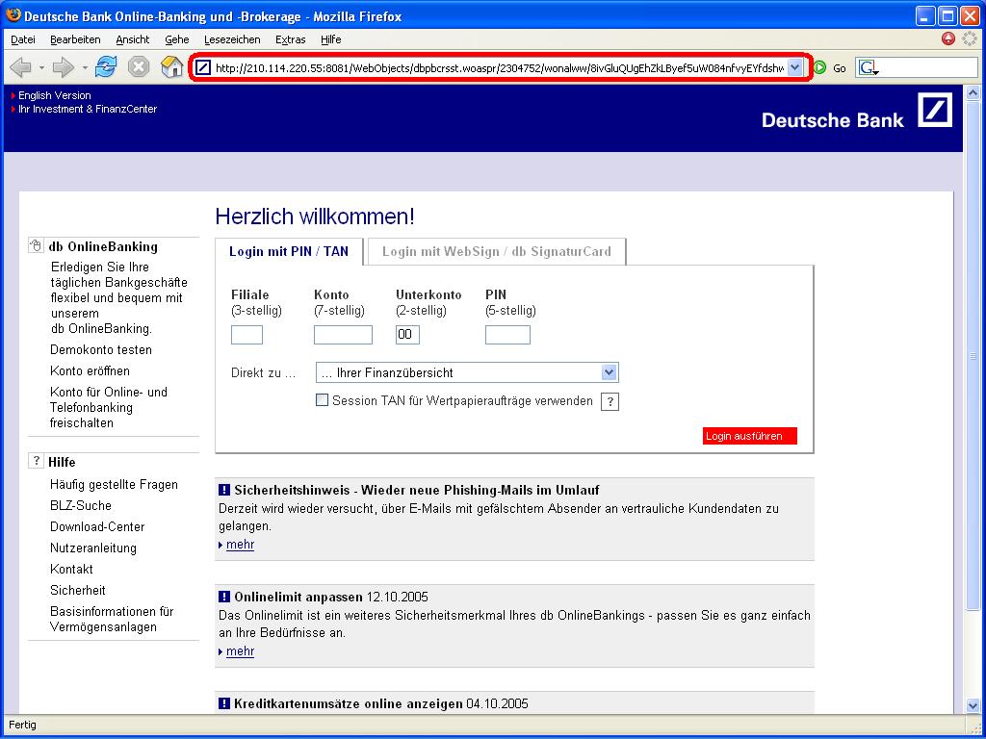Click the question mark help icon beside Session TAN

(610, 401)
